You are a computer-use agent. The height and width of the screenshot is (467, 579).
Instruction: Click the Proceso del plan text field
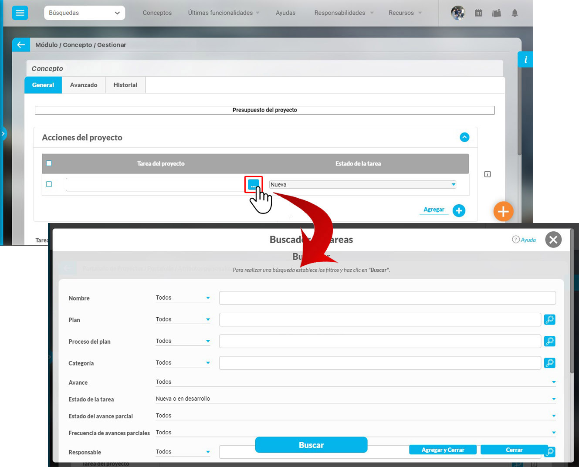[380, 341]
